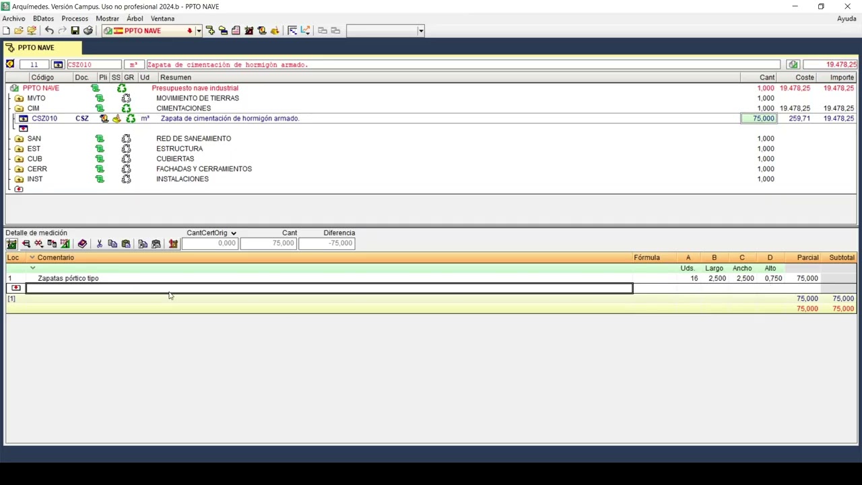Copy with the two-pages icon in measurement toolbar
Screen dimensions: 862x485
pyautogui.click(x=112, y=244)
